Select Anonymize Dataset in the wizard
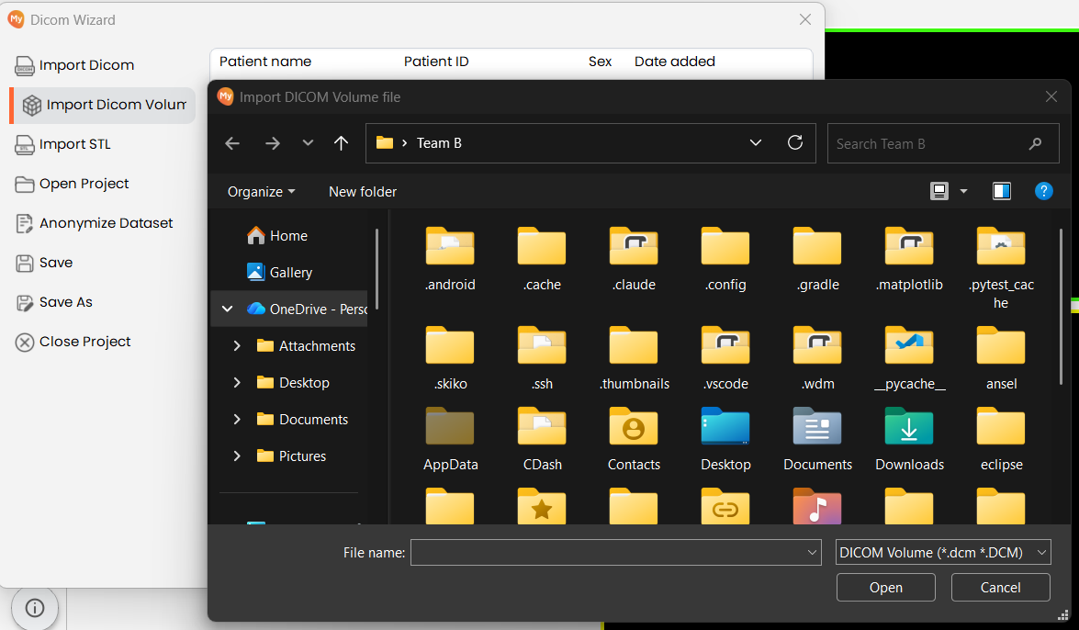 94,223
